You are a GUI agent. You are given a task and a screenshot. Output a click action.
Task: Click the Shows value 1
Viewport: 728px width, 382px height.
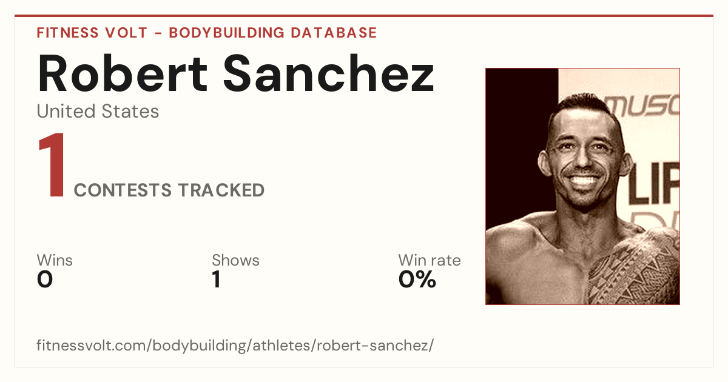(216, 280)
